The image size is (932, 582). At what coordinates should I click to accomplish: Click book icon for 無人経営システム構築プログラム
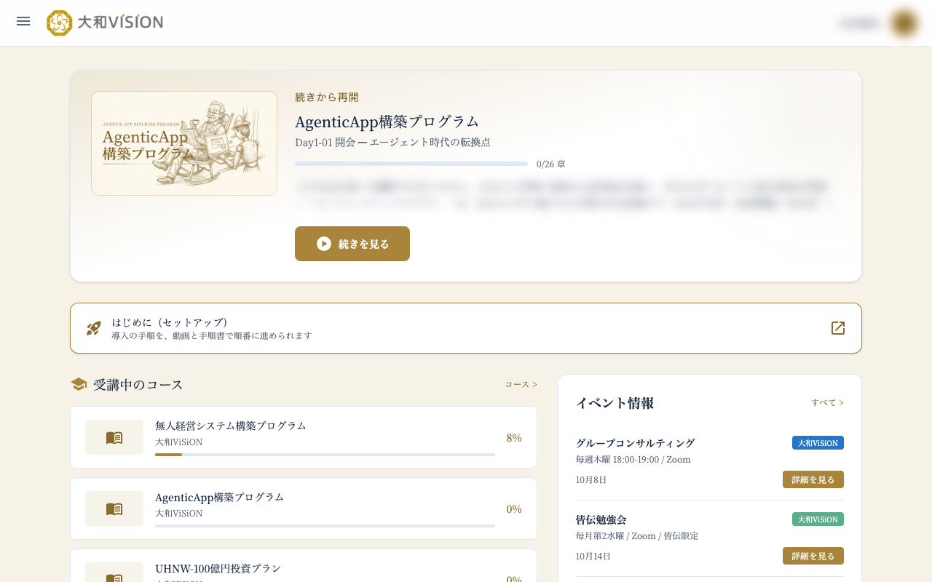coord(114,437)
